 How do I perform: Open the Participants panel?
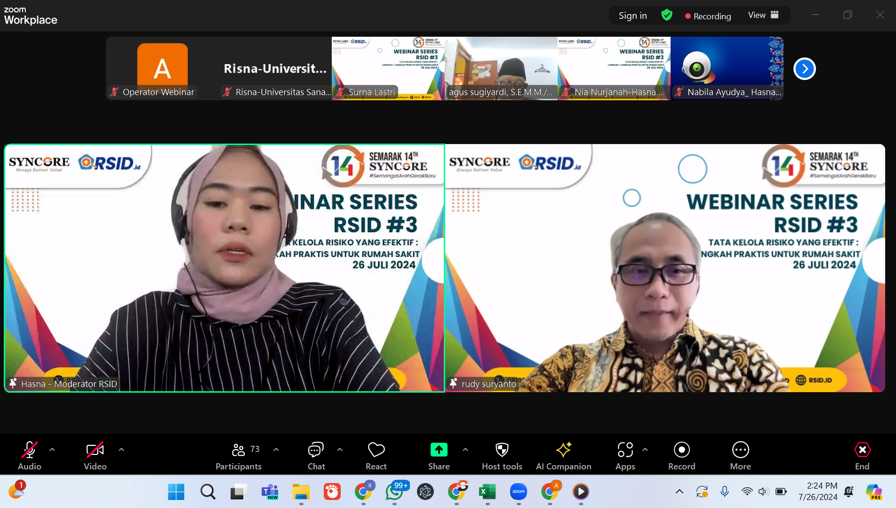[x=238, y=455]
